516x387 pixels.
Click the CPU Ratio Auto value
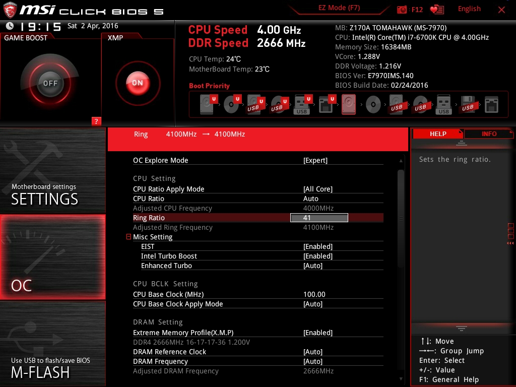coord(310,199)
